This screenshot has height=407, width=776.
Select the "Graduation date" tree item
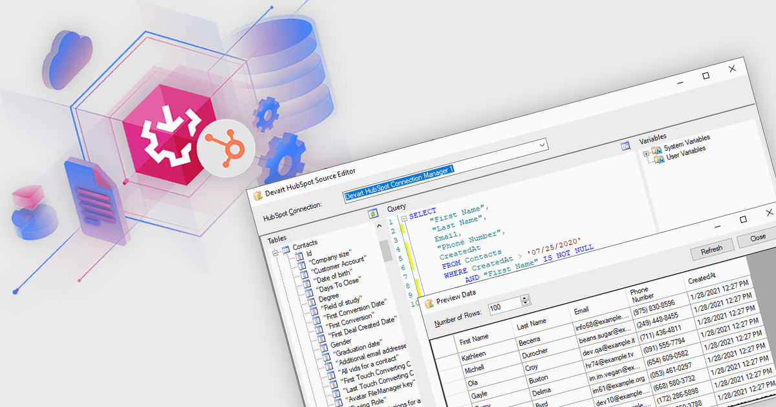pos(358,348)
